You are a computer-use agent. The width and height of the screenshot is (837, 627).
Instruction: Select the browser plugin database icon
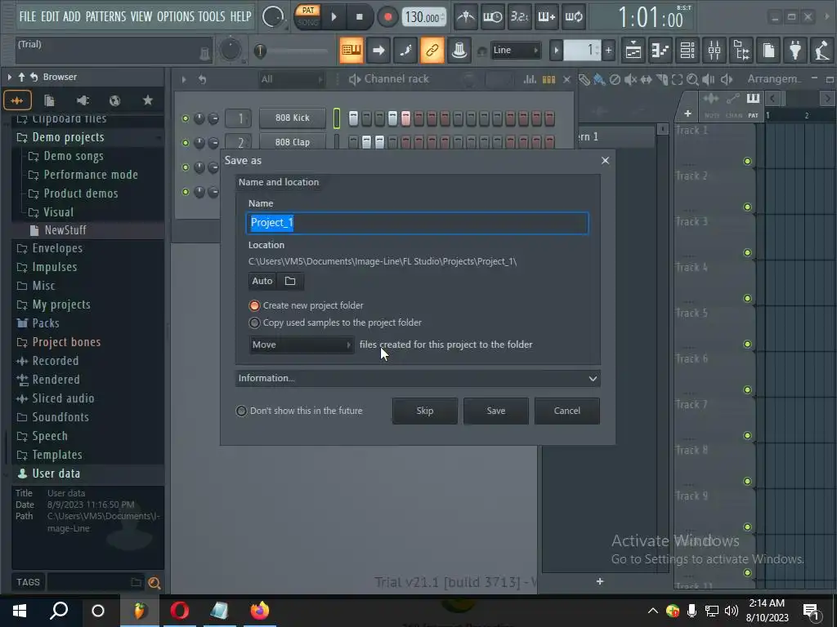(x=83, y=100)
